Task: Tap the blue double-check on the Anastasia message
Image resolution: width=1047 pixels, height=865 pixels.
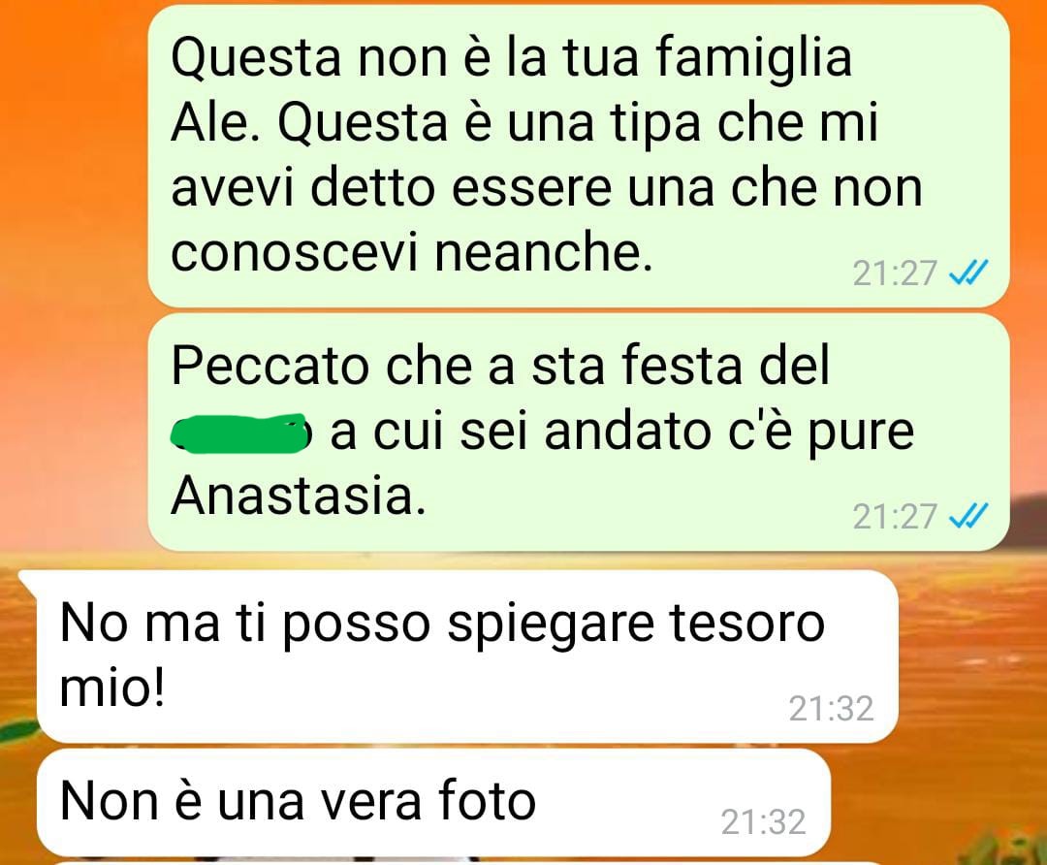Action: coord(968,516)
